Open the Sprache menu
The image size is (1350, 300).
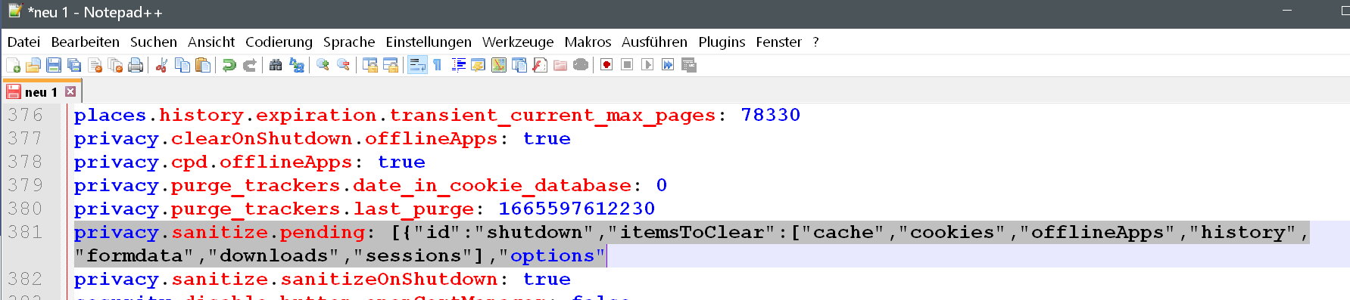(349, 42)
